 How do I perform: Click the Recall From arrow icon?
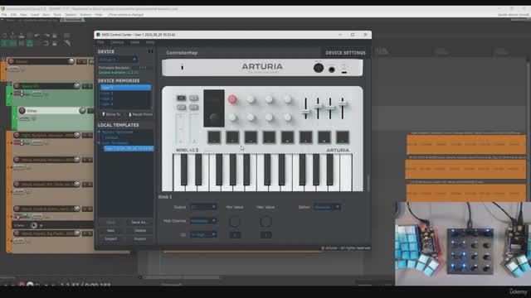(x=129, y=114)
